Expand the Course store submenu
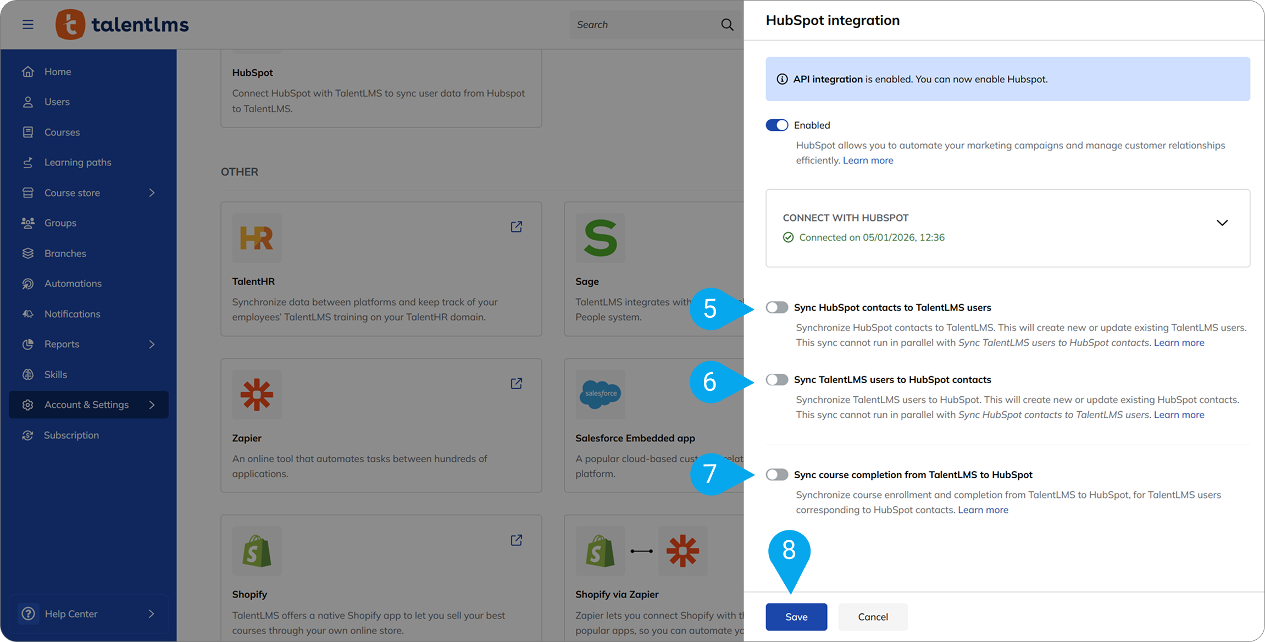The image size is (1265, 642). [152, 193]
